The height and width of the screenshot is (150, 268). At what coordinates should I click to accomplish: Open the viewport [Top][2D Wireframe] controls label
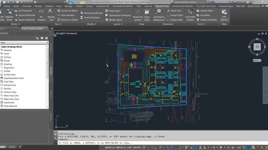(x=67, y=33)
